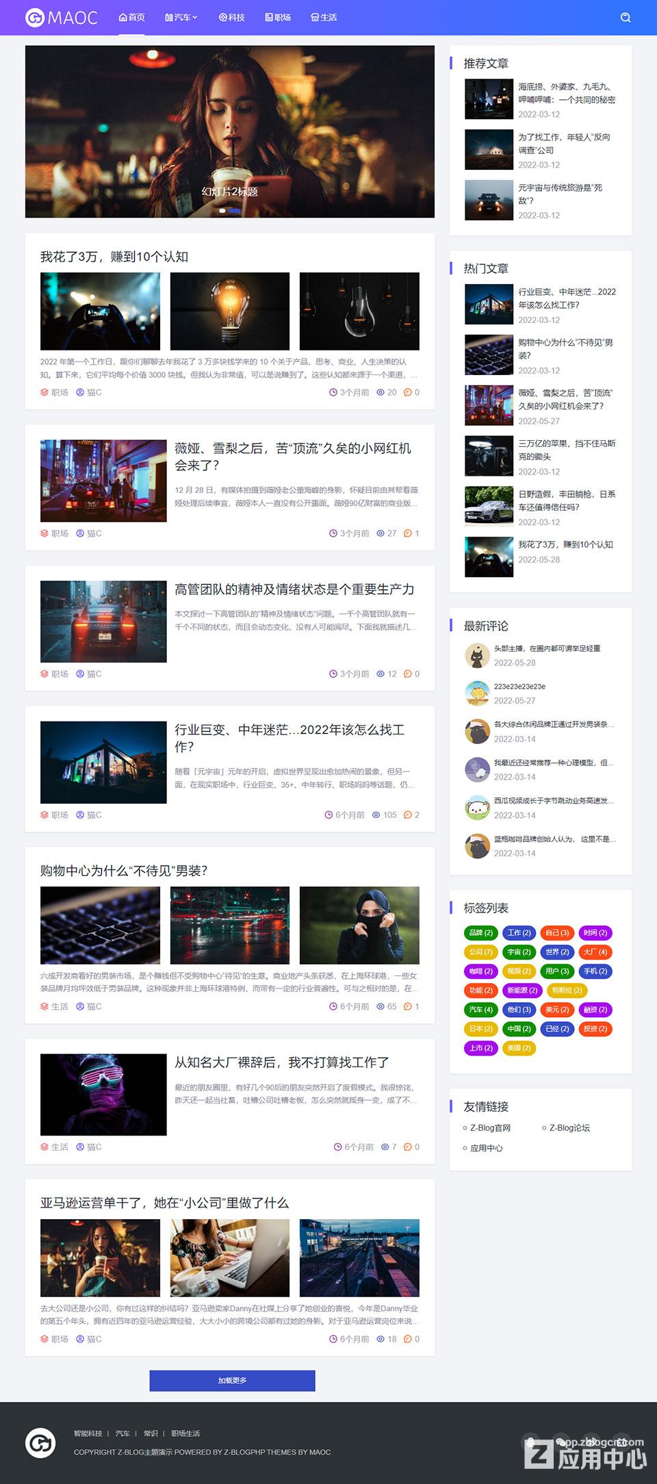This screenshot has height=1484, width=657.
Task: Expand the 汽车 dropdown menu
Action: [x=181, y=18]
